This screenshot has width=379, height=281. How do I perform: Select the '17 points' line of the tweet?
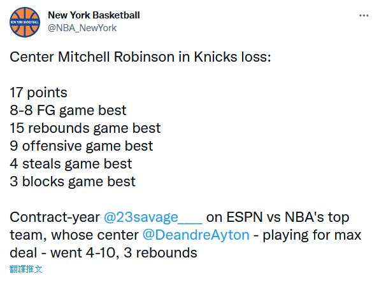tap(38, 93)
